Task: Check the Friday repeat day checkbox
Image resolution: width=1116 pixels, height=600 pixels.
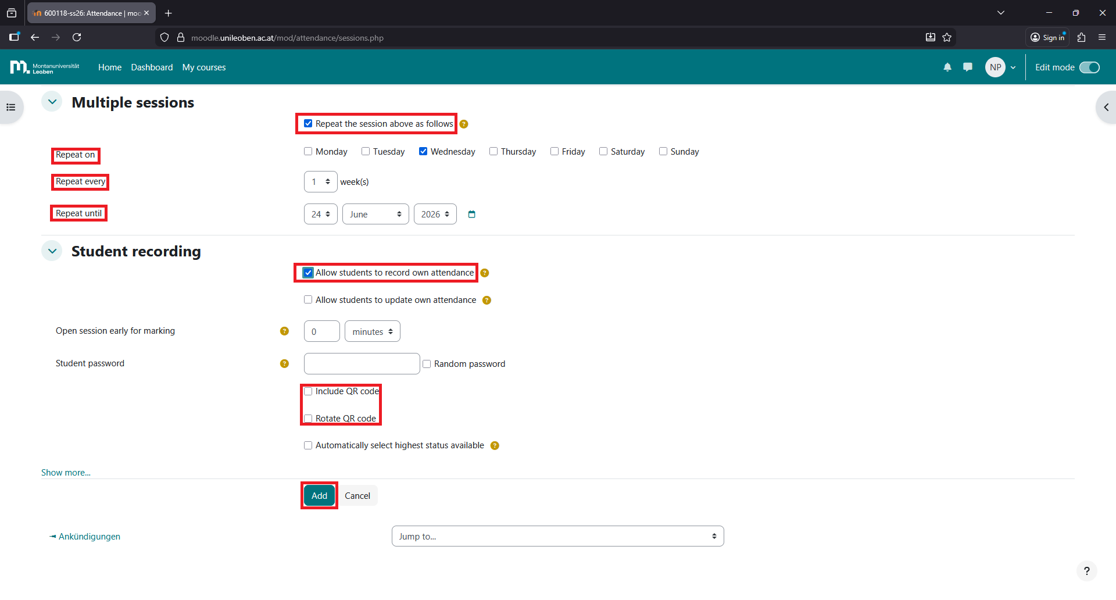Action: [x=555, y=152]
